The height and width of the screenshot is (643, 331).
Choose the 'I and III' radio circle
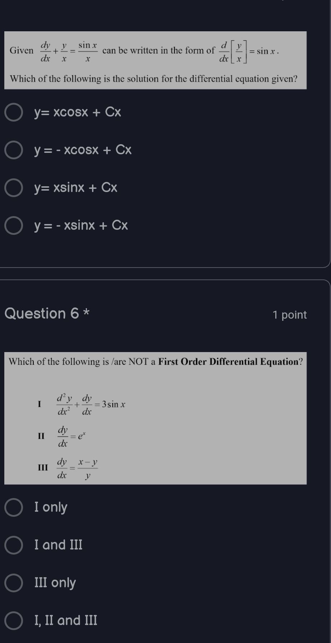point(14,545)
